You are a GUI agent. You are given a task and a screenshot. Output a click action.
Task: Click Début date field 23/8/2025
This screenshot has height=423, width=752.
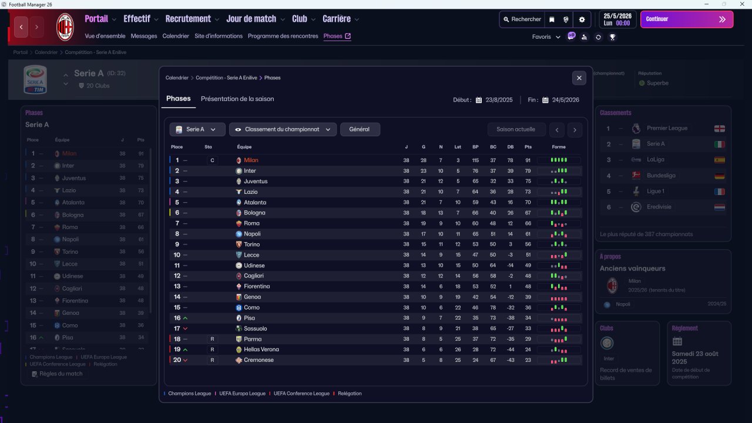pos(499,100)
